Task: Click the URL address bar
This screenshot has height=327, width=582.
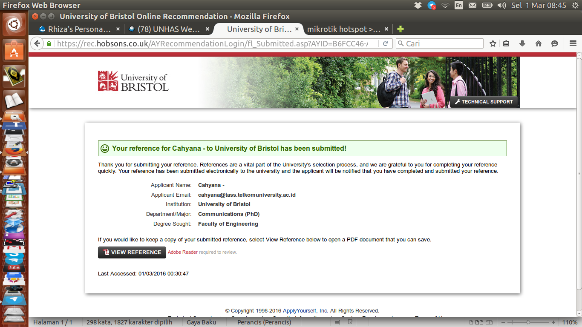Action: 216,43
